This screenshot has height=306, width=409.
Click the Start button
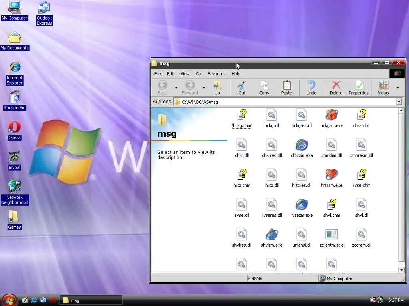tap(10, 300)
